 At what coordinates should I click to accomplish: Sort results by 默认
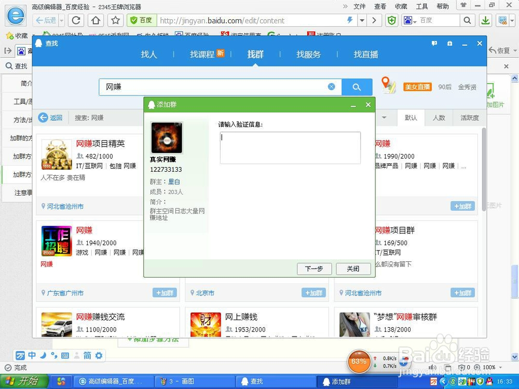pos(411,118)
